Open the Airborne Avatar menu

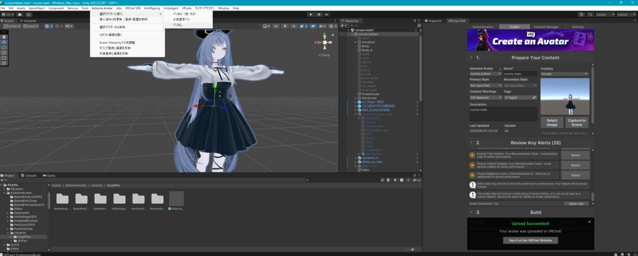click(102, 8)
